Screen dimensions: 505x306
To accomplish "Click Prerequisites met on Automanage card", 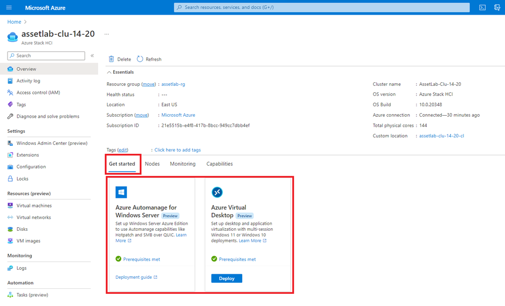I will point(142,260).
